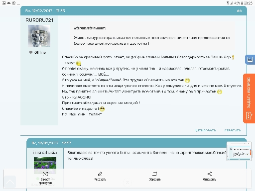Tap the Draw pencil icon
Viewport: 255px width, 191px height.
(100, 174)
